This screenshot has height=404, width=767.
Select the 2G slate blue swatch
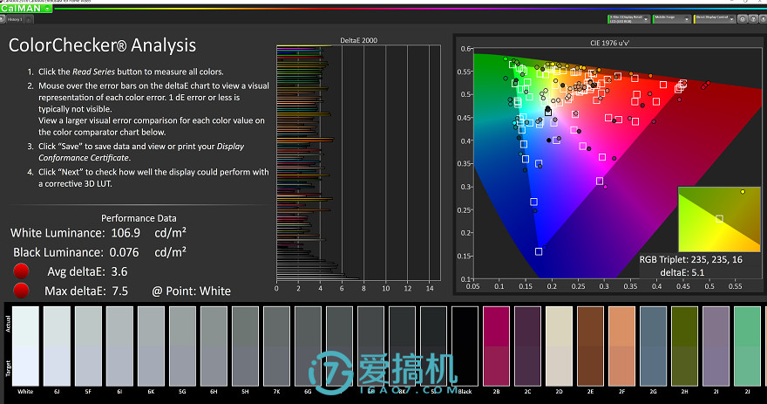click(x=654, y=346)
